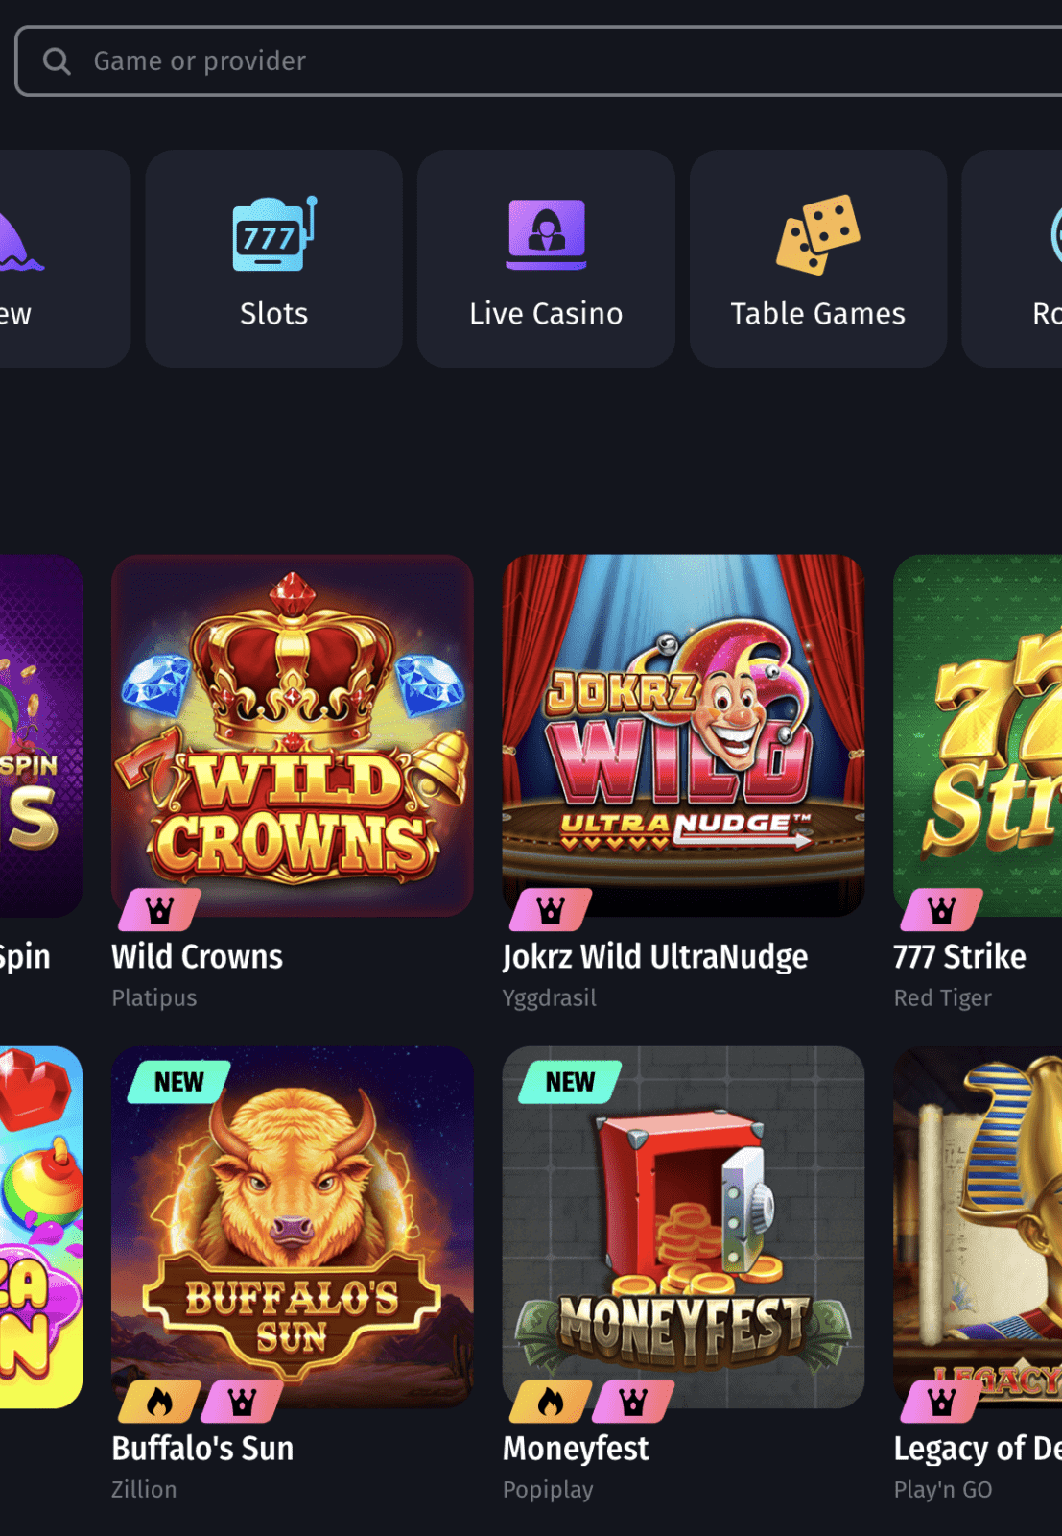The height and width of the screenshot is (1536, 1062).
Task: Click crown badge on Legacy of Dead tile
Action: click(x=942, y=1403)
